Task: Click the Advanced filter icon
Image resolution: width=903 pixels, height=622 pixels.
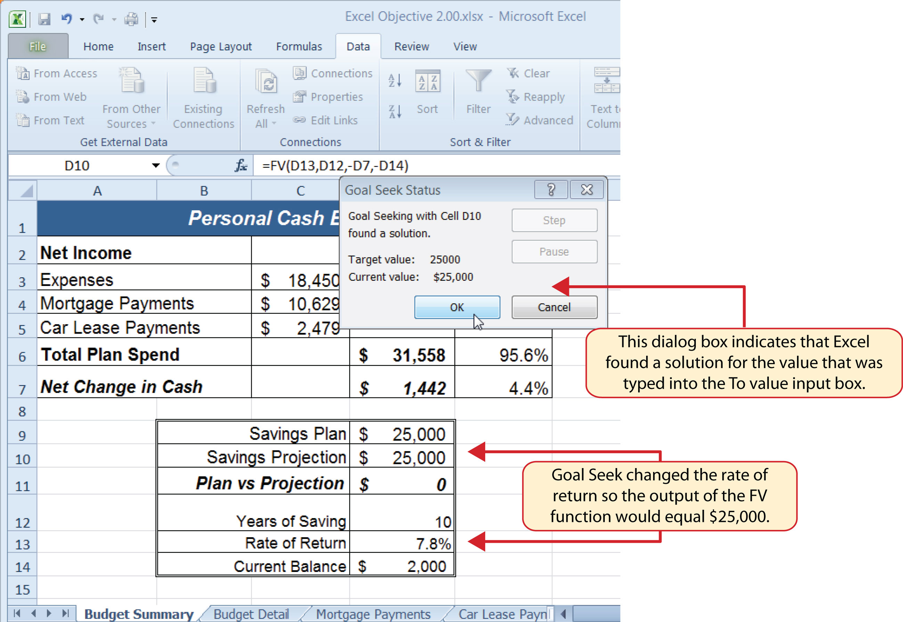Action: (x=513, y=120)
